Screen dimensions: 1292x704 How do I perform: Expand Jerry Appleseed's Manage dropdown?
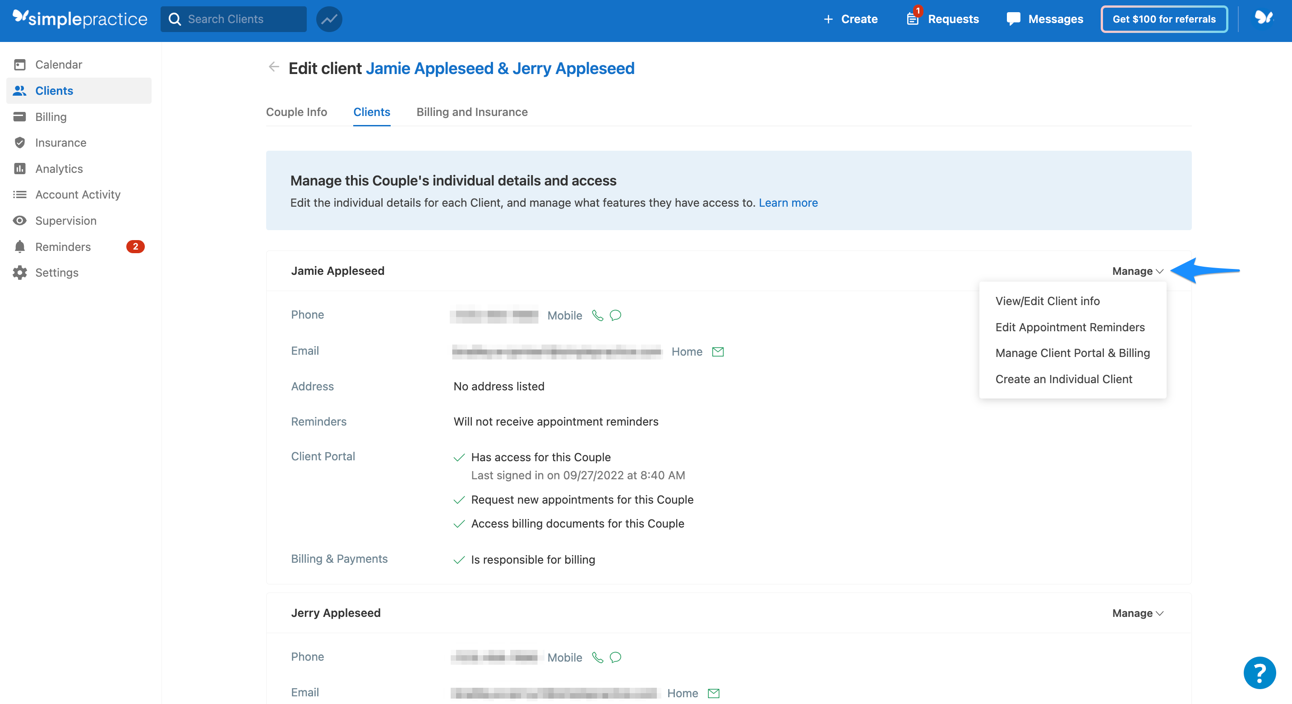(x=1136, y=613)
